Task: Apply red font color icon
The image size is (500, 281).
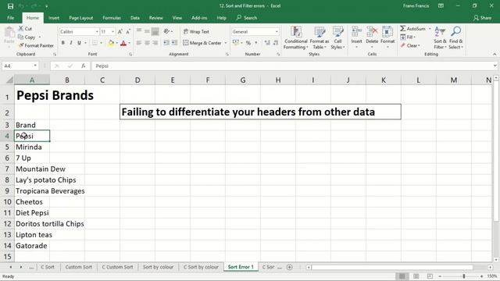Action: coord(123,43)
